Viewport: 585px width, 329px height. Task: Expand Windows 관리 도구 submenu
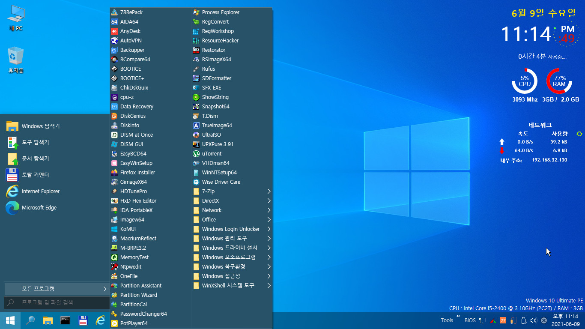point(232,239)
